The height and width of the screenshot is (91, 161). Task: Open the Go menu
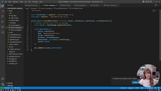pyautogui.click(x=26, y=2)
